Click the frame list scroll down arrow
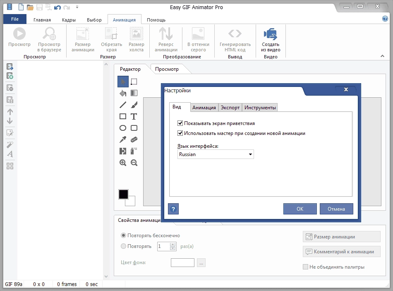The width and height of the screenshot is (393, 291). click(106, 277)
